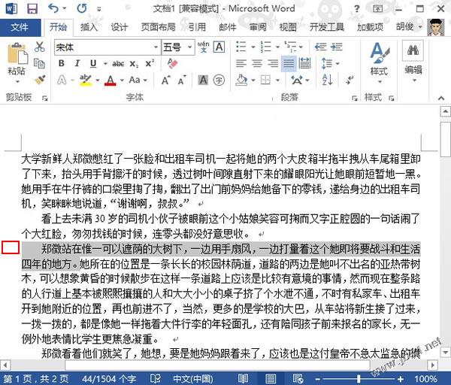Toggle Underline formatting
The image size is (451, 385).
click(x=93, y=63)
